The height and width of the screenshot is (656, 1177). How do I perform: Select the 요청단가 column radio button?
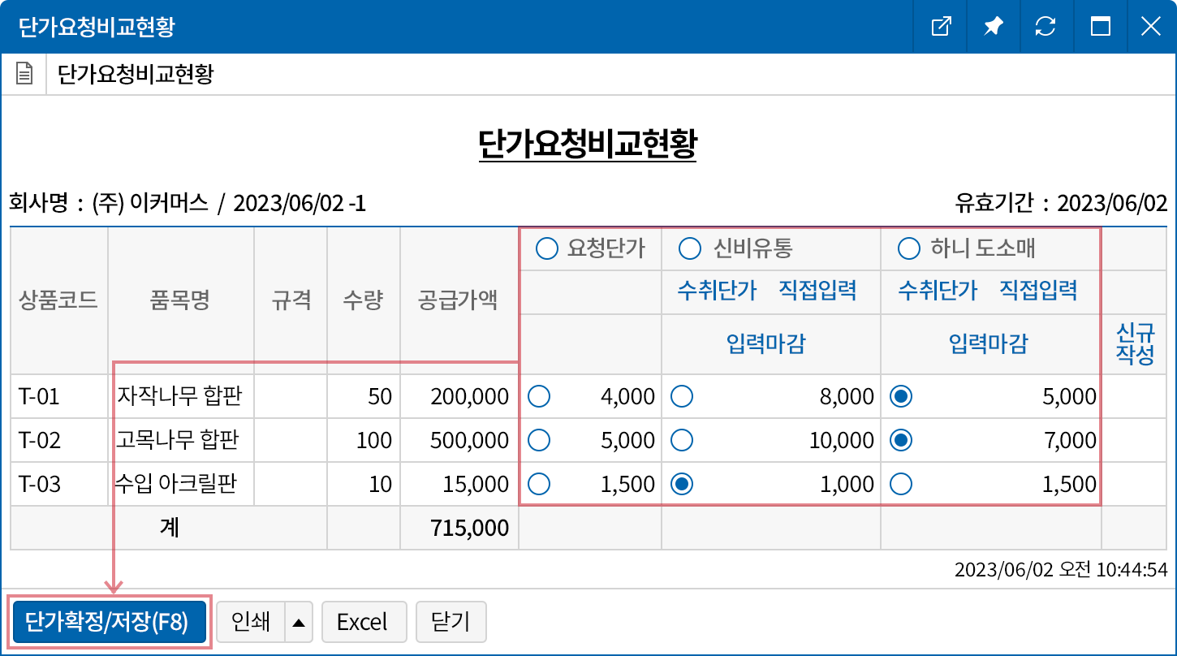[548, 249]
